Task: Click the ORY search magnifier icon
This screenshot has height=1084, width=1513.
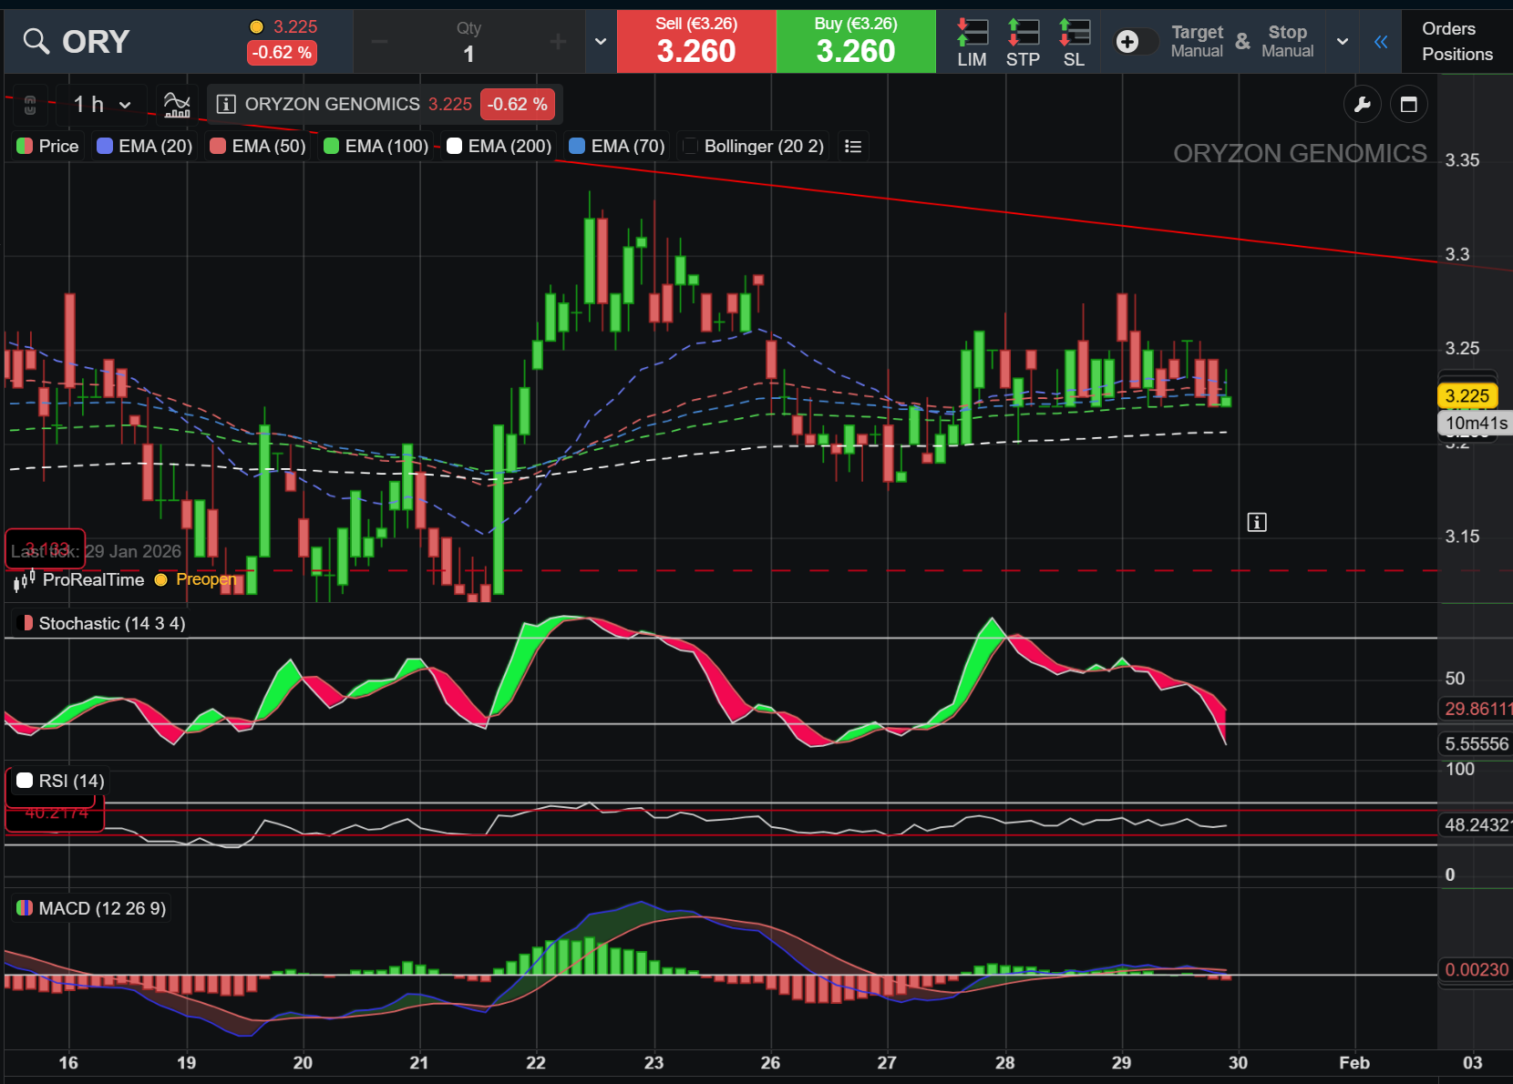Action: pos(36,41)
